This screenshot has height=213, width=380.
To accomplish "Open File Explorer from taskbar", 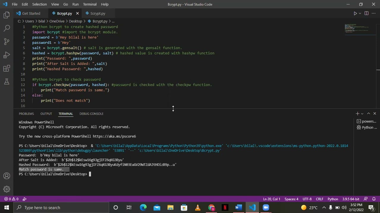I will 170,207.
